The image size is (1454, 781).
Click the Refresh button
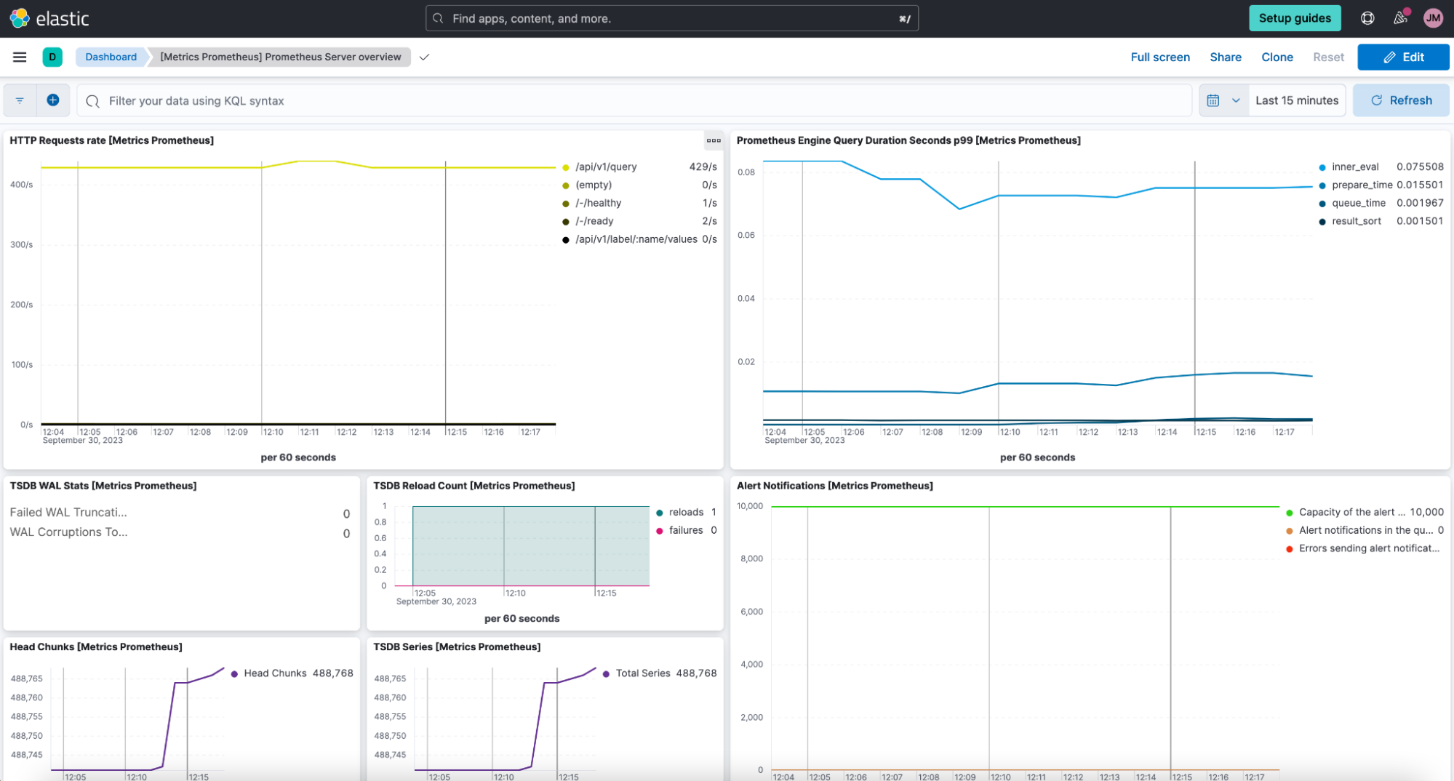pos(1400,100)
